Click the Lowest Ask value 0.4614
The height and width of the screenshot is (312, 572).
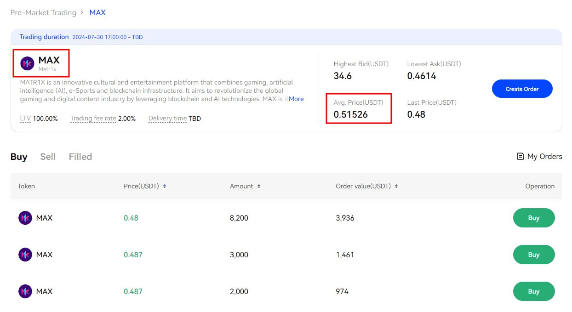coord(422,76)
